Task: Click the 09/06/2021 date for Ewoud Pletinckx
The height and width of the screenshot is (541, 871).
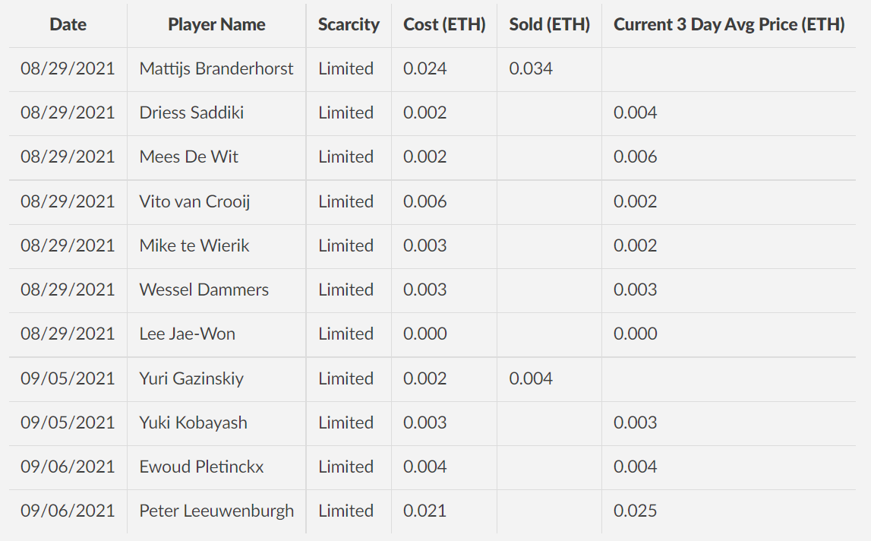Action: point(68,467)
